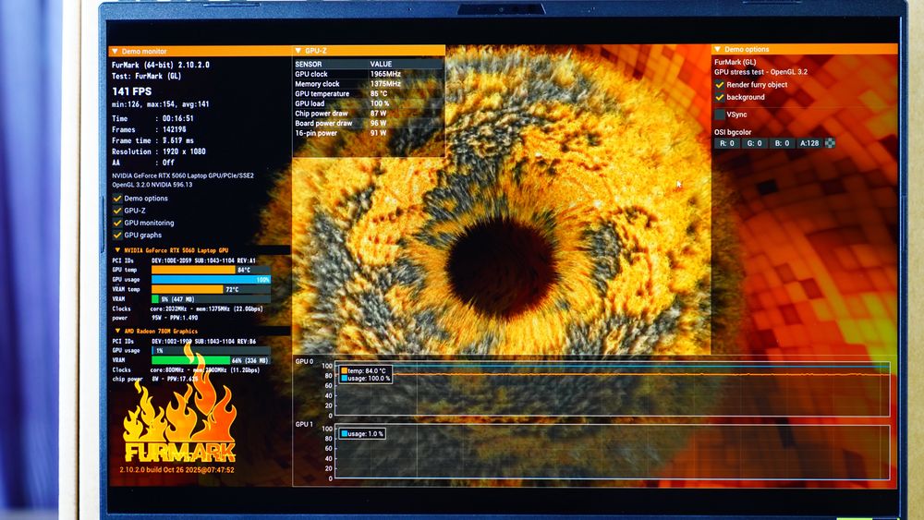Click the GPU temperature 85 °C row
Image resolution: width=924 pixels, height=520 pixels.
point(369,93)
